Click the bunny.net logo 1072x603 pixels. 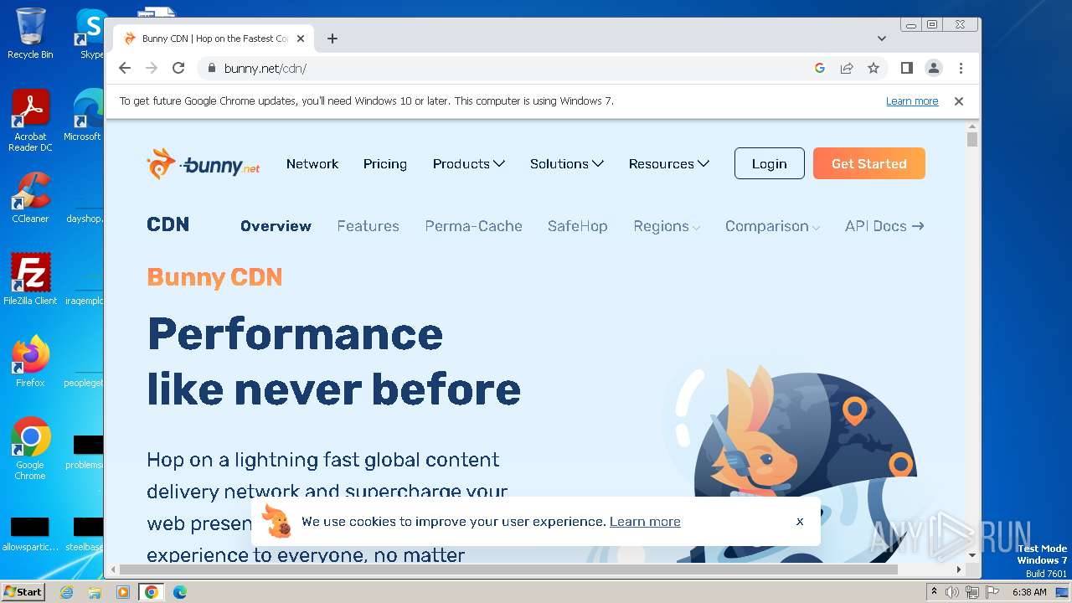(x=203, y=164)
